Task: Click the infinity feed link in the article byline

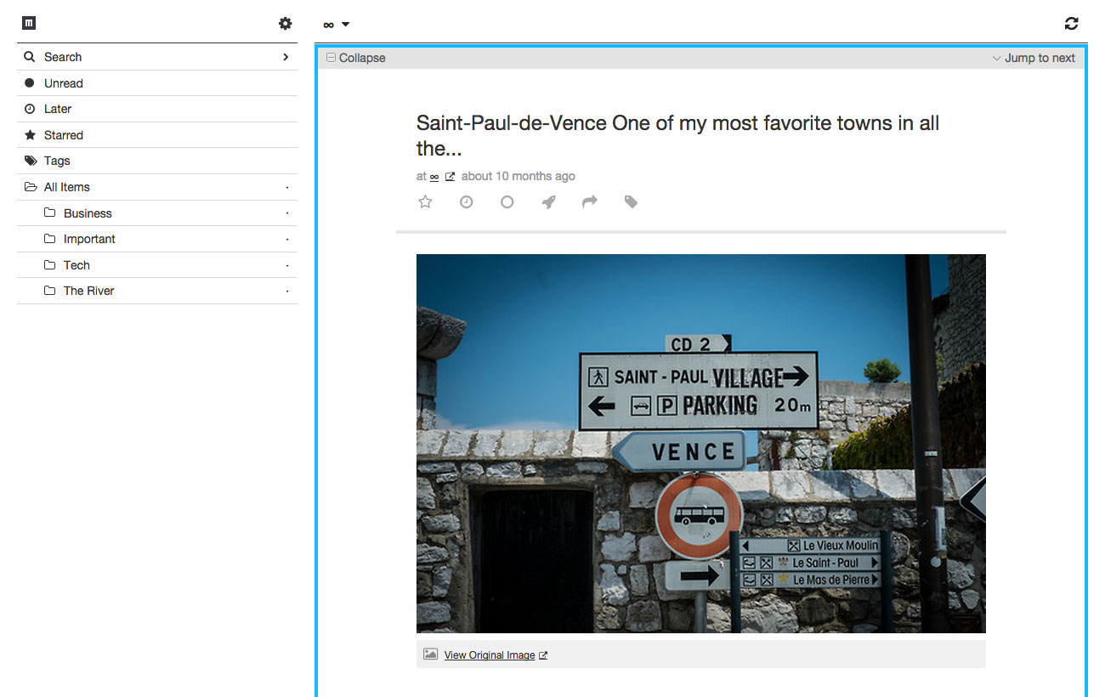Action: (434, 177)
